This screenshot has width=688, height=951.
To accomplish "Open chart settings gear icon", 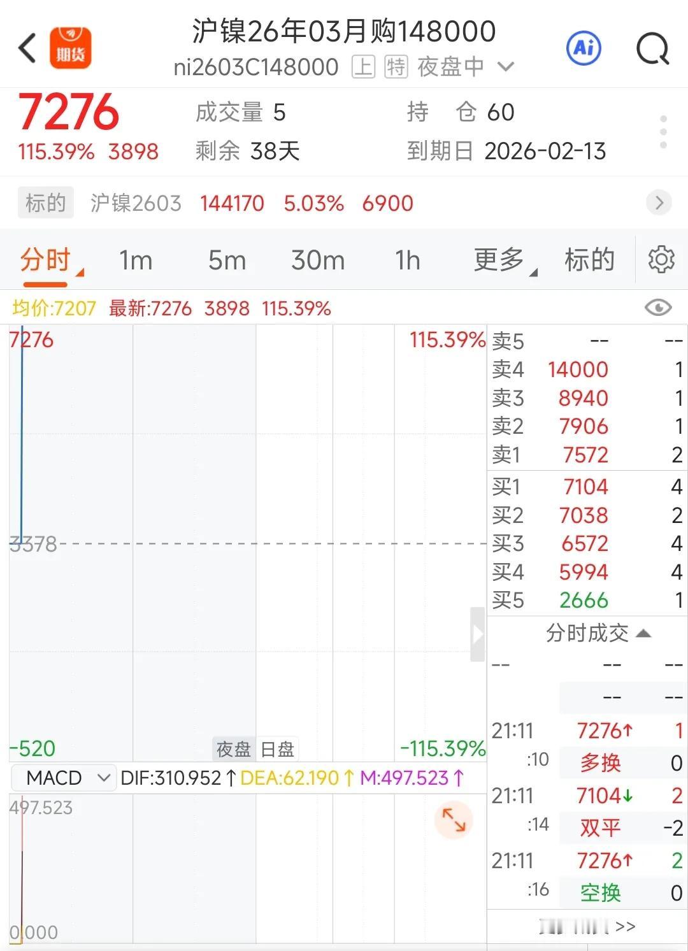I will tap(661, 260).
